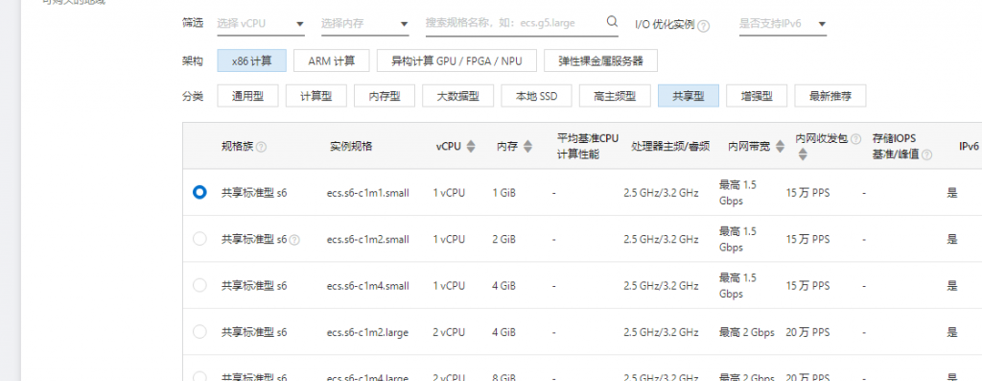Click ecs.s6-c1m2.small instance name
The image size is (982, 381).
367,239
